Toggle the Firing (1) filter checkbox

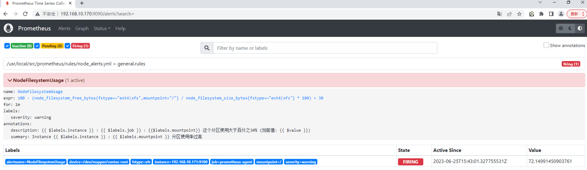tap(68, 46)
